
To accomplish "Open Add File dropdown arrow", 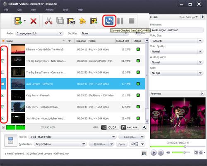I will 25,21.
